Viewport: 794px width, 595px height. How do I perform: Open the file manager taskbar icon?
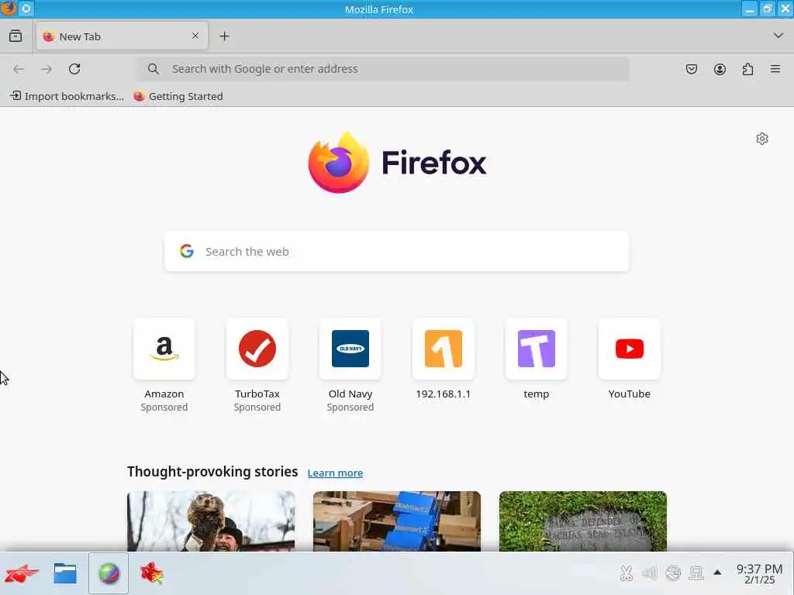(65, 574)
